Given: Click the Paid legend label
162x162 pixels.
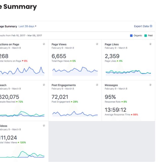Looking at the screenshot, I should (x=150, y=35).
